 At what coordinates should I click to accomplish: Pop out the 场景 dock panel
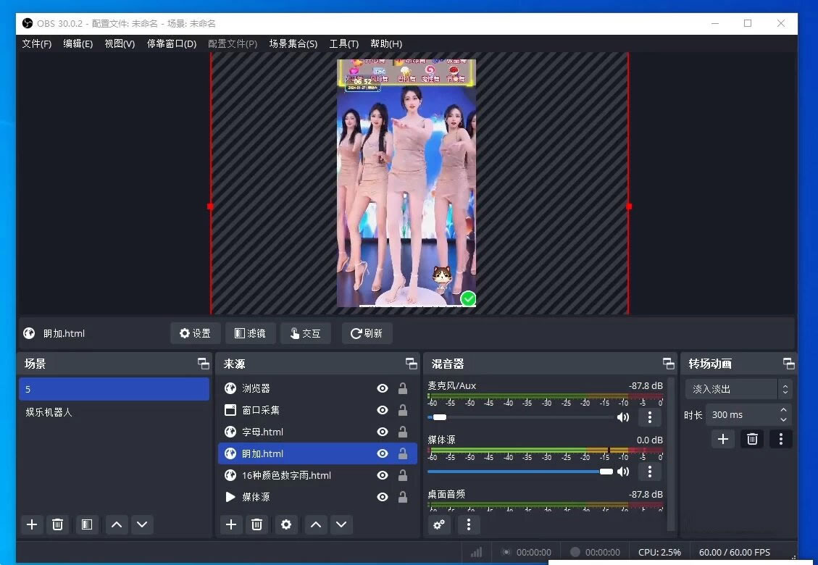coord(204,363)
